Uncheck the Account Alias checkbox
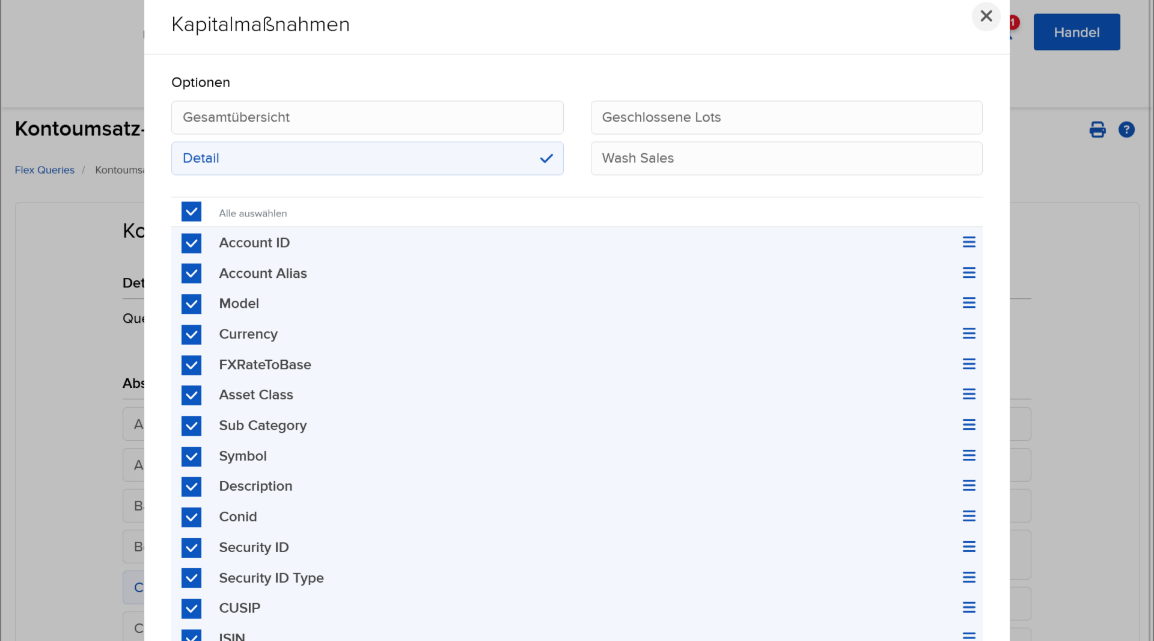 [191, 274]
